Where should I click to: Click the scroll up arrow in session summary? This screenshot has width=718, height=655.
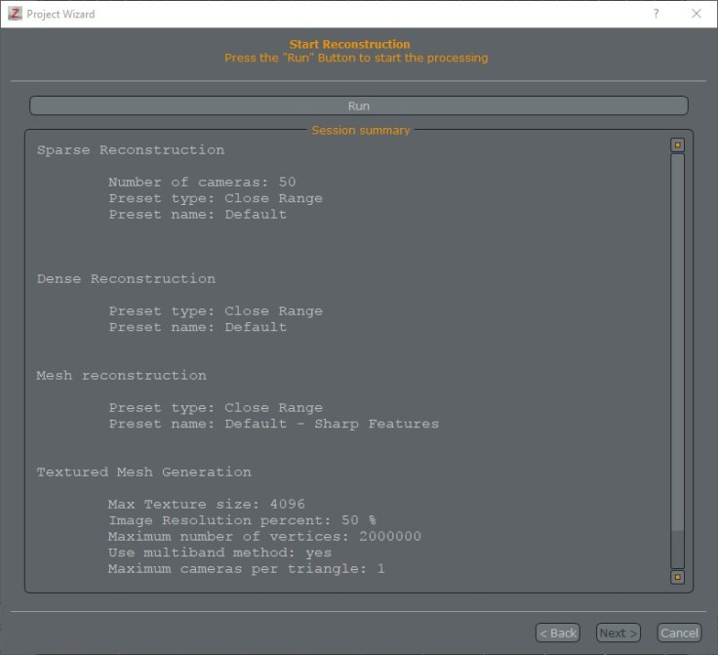pos(677,144)
